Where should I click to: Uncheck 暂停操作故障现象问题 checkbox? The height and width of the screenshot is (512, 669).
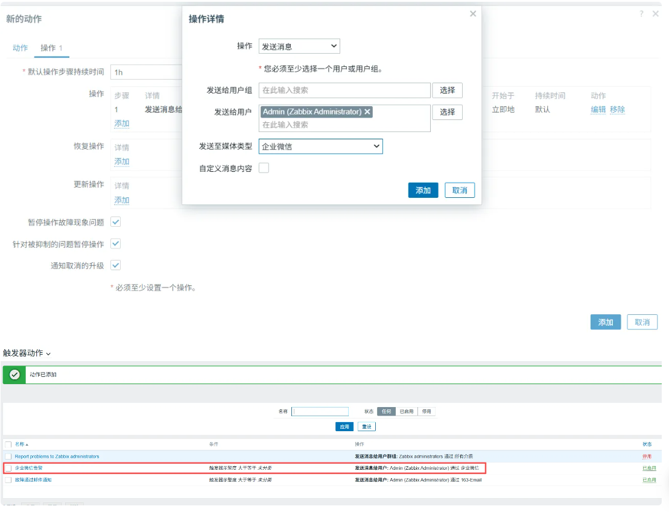[x=116, y=222]
